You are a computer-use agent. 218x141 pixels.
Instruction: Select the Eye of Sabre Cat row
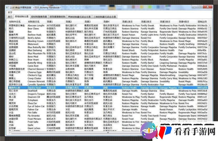click(x=108, y=106)
